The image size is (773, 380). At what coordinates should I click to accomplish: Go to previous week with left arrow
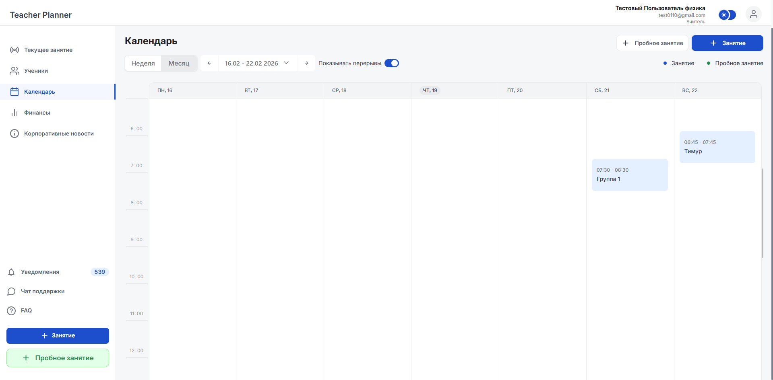(209, 63)
